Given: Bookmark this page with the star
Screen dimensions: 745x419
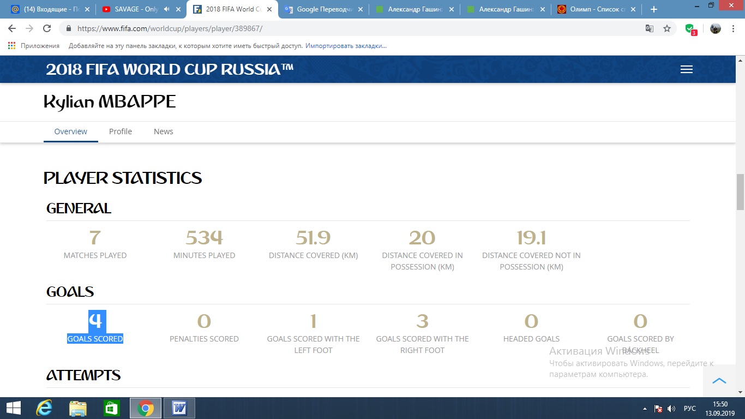Looking at the screenshot, I should pos(667,28).
